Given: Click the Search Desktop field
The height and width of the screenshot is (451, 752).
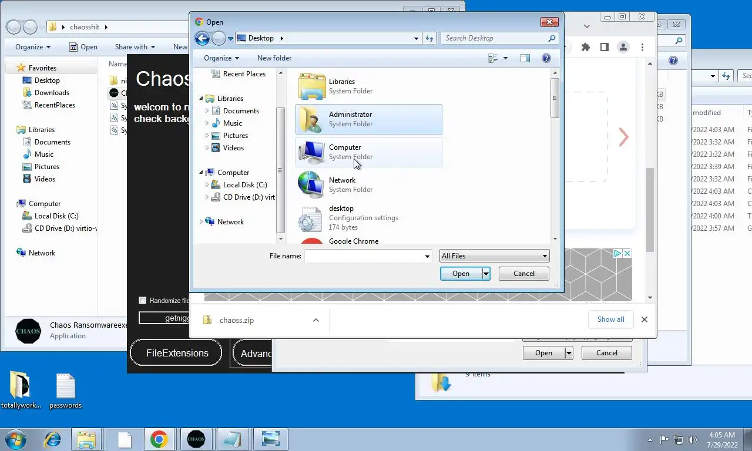Looking at the screenshot, I should [x=499, y=38].
